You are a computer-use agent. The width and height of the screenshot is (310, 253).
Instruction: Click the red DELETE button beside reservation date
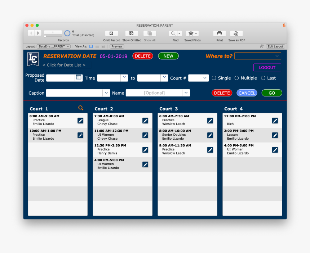(143, 56)
